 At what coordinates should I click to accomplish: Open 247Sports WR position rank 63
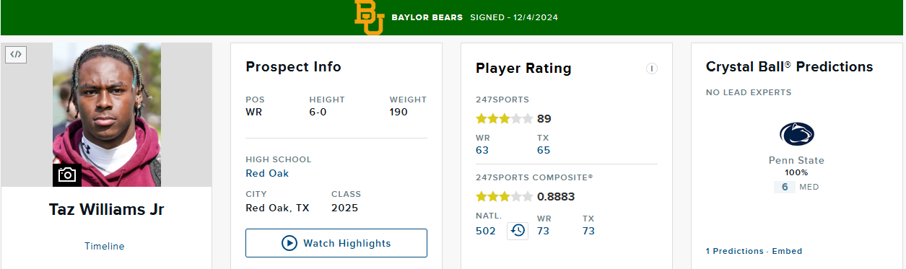point(482,150)
